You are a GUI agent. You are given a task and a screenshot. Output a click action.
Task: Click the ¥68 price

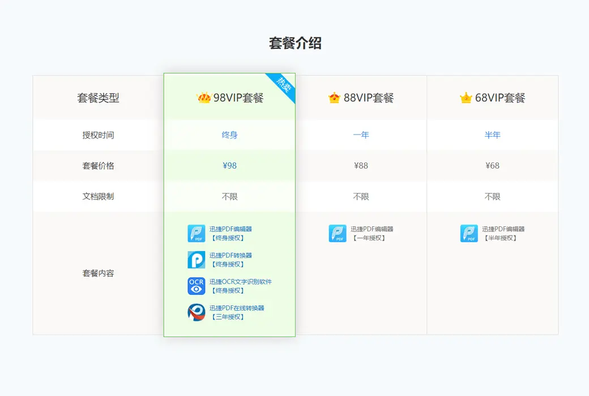click(x=493, y=166)
